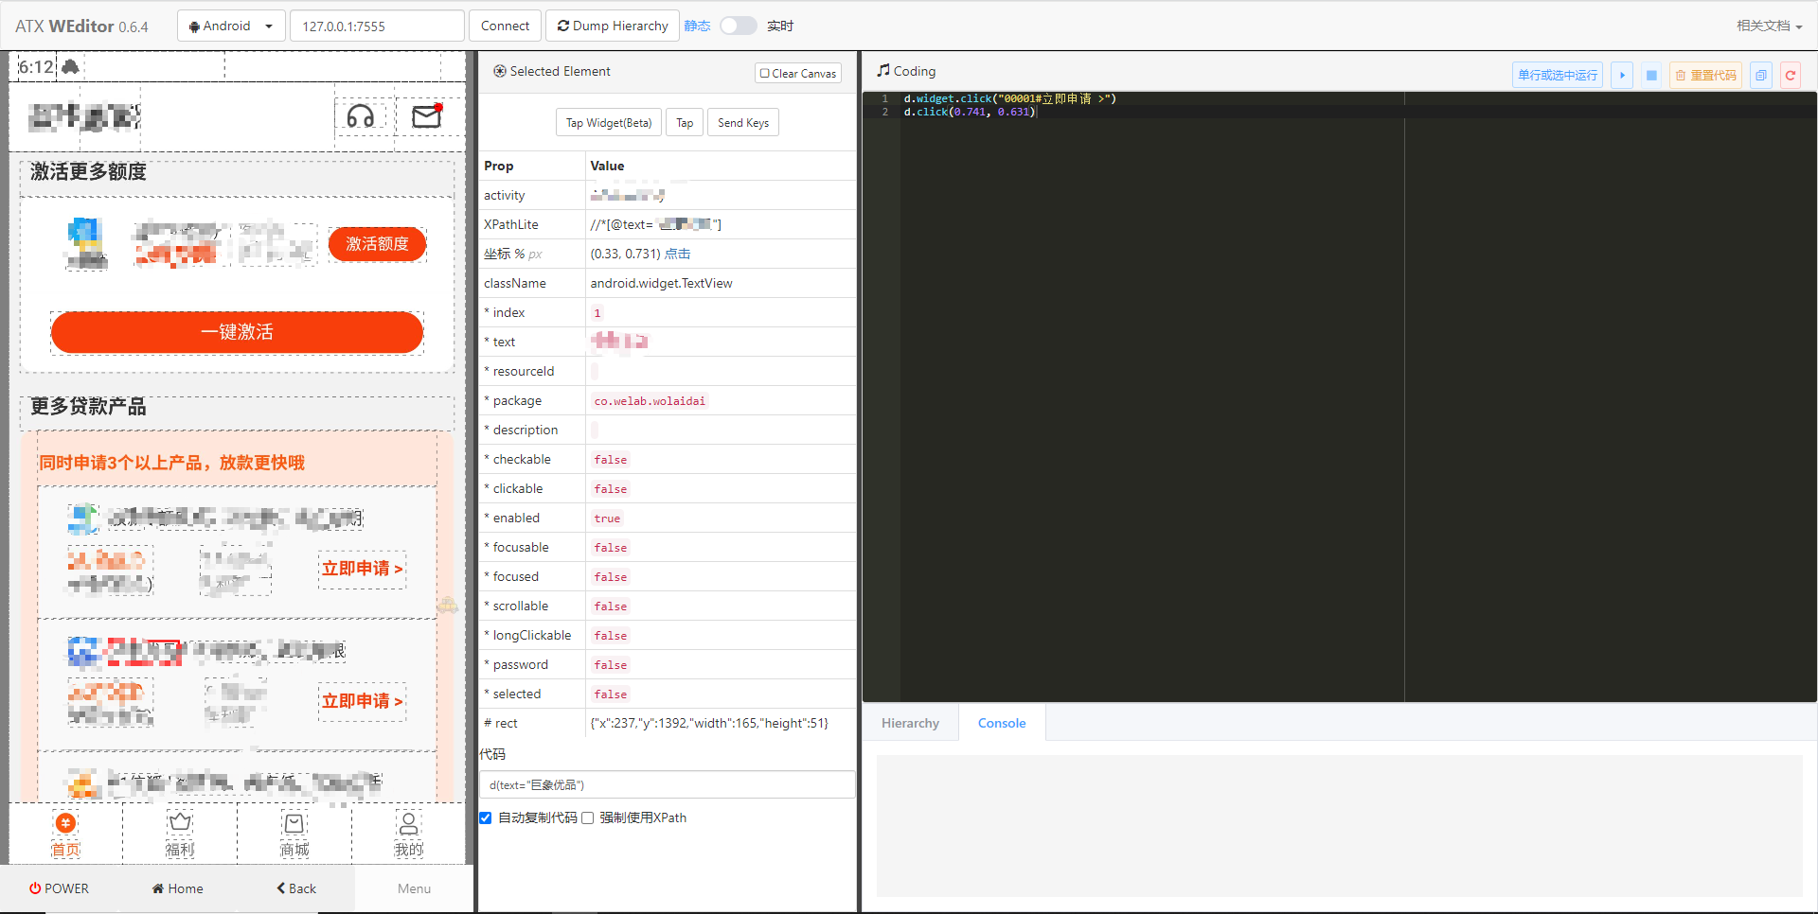The height and width of the screenshot is (914, 1818).
Task: Tap 更多贷款产品 heading in device screen
Action: 88,406
